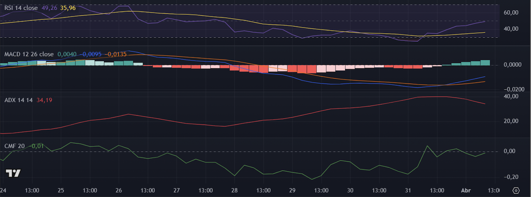Click the 0,00 CMF scale label
531x197 pixels.
coord(509,151)
